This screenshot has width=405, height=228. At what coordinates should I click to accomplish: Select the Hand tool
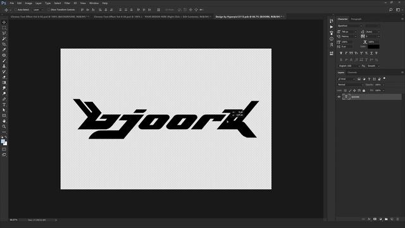4,121
